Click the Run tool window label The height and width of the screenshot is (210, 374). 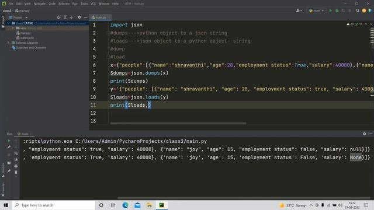[9, 134]
